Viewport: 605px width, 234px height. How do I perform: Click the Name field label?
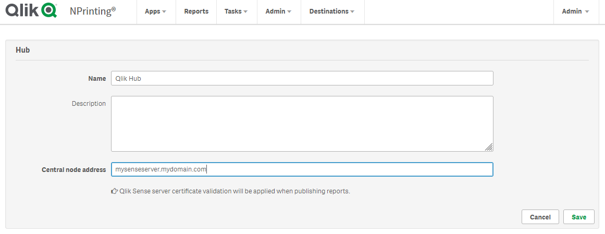[97, 78]
